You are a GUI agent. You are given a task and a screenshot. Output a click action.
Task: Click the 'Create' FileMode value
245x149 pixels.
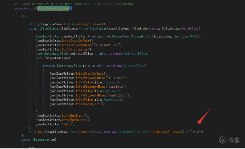point(154,29)
